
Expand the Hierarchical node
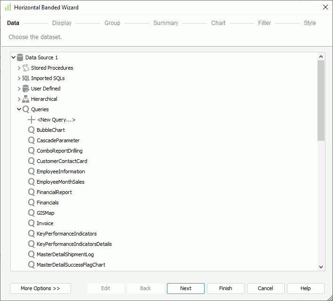point(19,99)
